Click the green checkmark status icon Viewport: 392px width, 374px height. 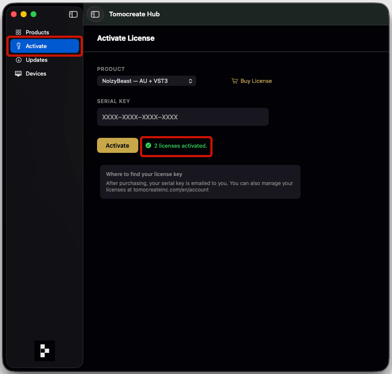[148, 146]
